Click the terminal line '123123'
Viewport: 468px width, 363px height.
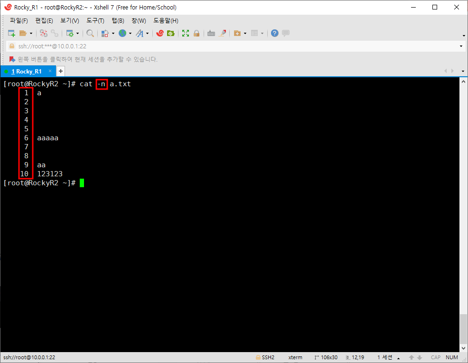50,174
